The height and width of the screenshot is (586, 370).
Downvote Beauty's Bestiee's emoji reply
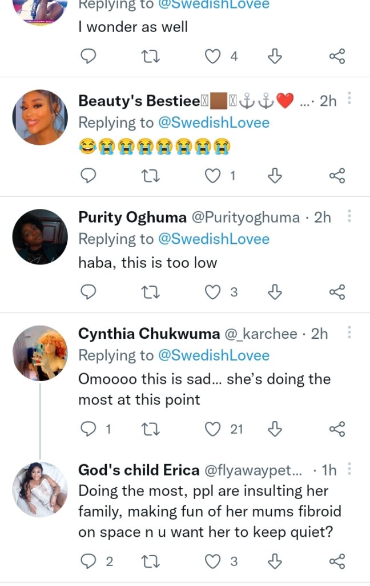click(x=275, y=176)
